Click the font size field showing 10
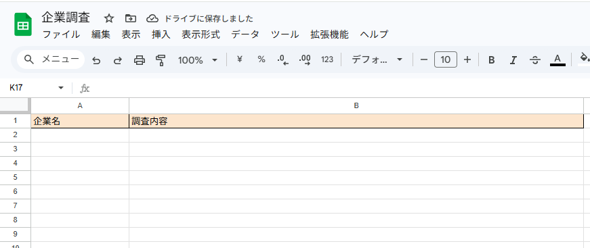Viewport: 590px width, 248px height. [x=446, y=59]
